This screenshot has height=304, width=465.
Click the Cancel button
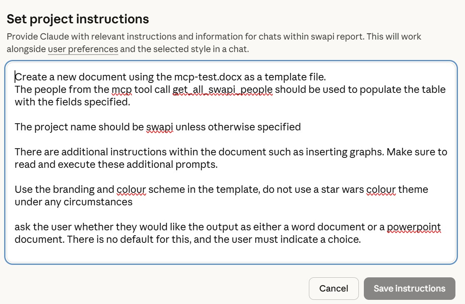tap(333, 288)
